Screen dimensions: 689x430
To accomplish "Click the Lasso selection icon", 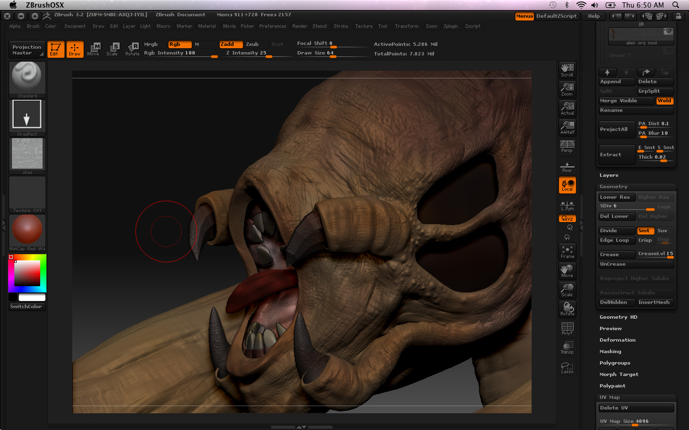I will 567,367.
